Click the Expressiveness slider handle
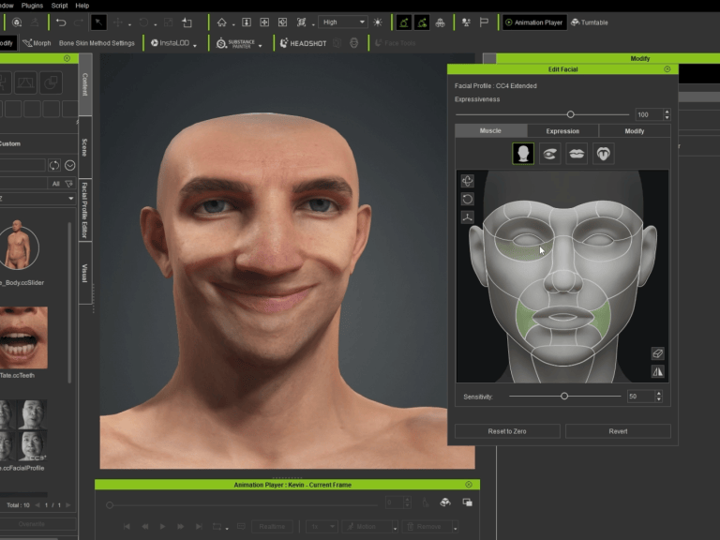This screenshot has width=720, height=540. click(x=570, y=114)
